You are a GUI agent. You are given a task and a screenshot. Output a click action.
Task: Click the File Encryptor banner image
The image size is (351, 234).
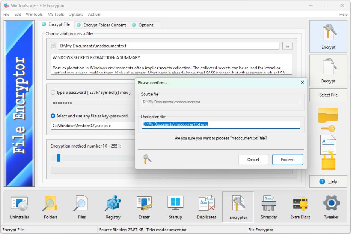(19, 104)
